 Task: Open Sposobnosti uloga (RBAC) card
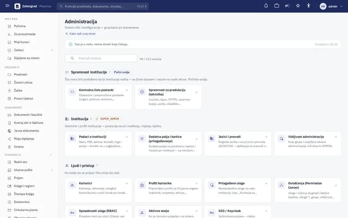pos(98,212)
